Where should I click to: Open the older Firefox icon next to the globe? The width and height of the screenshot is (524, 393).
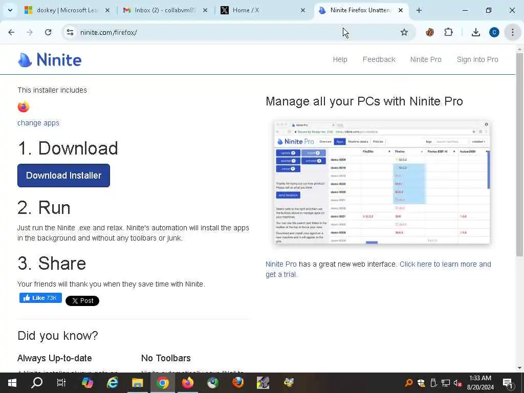[x=238, y=383]
